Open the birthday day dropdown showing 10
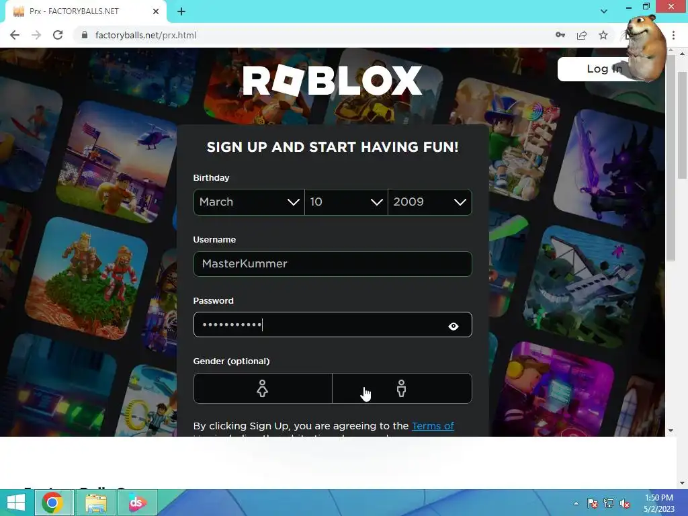 [x=346, y=202]
